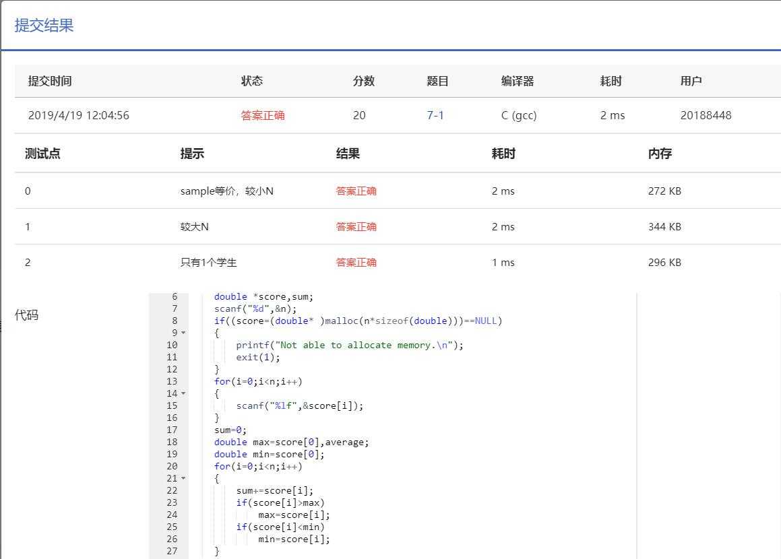Click code line 15 scanf %lf statement

[x=300, y=405]
